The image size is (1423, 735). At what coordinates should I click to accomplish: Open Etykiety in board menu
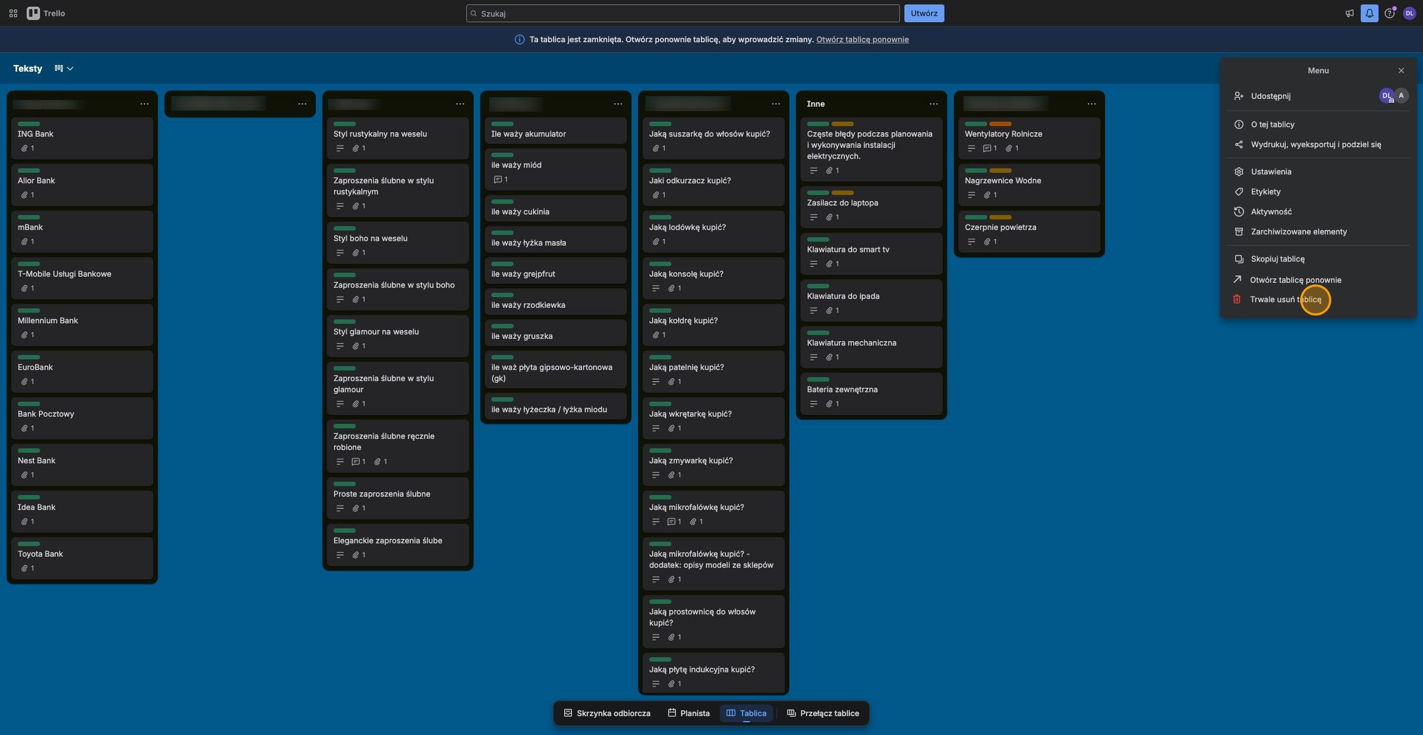[x=1318, y=192]
